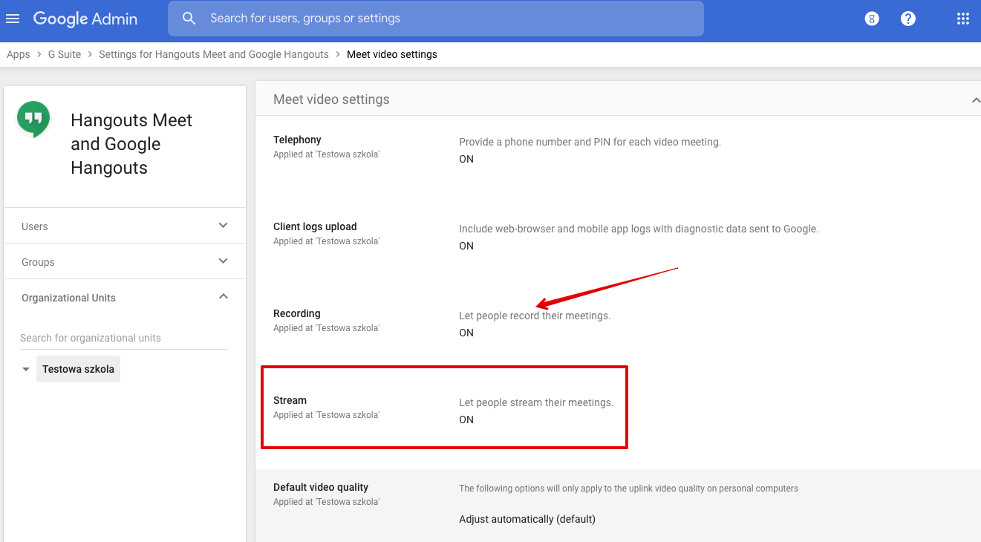
Task: Open the Google apps grid
Action: tap(963, 19)
